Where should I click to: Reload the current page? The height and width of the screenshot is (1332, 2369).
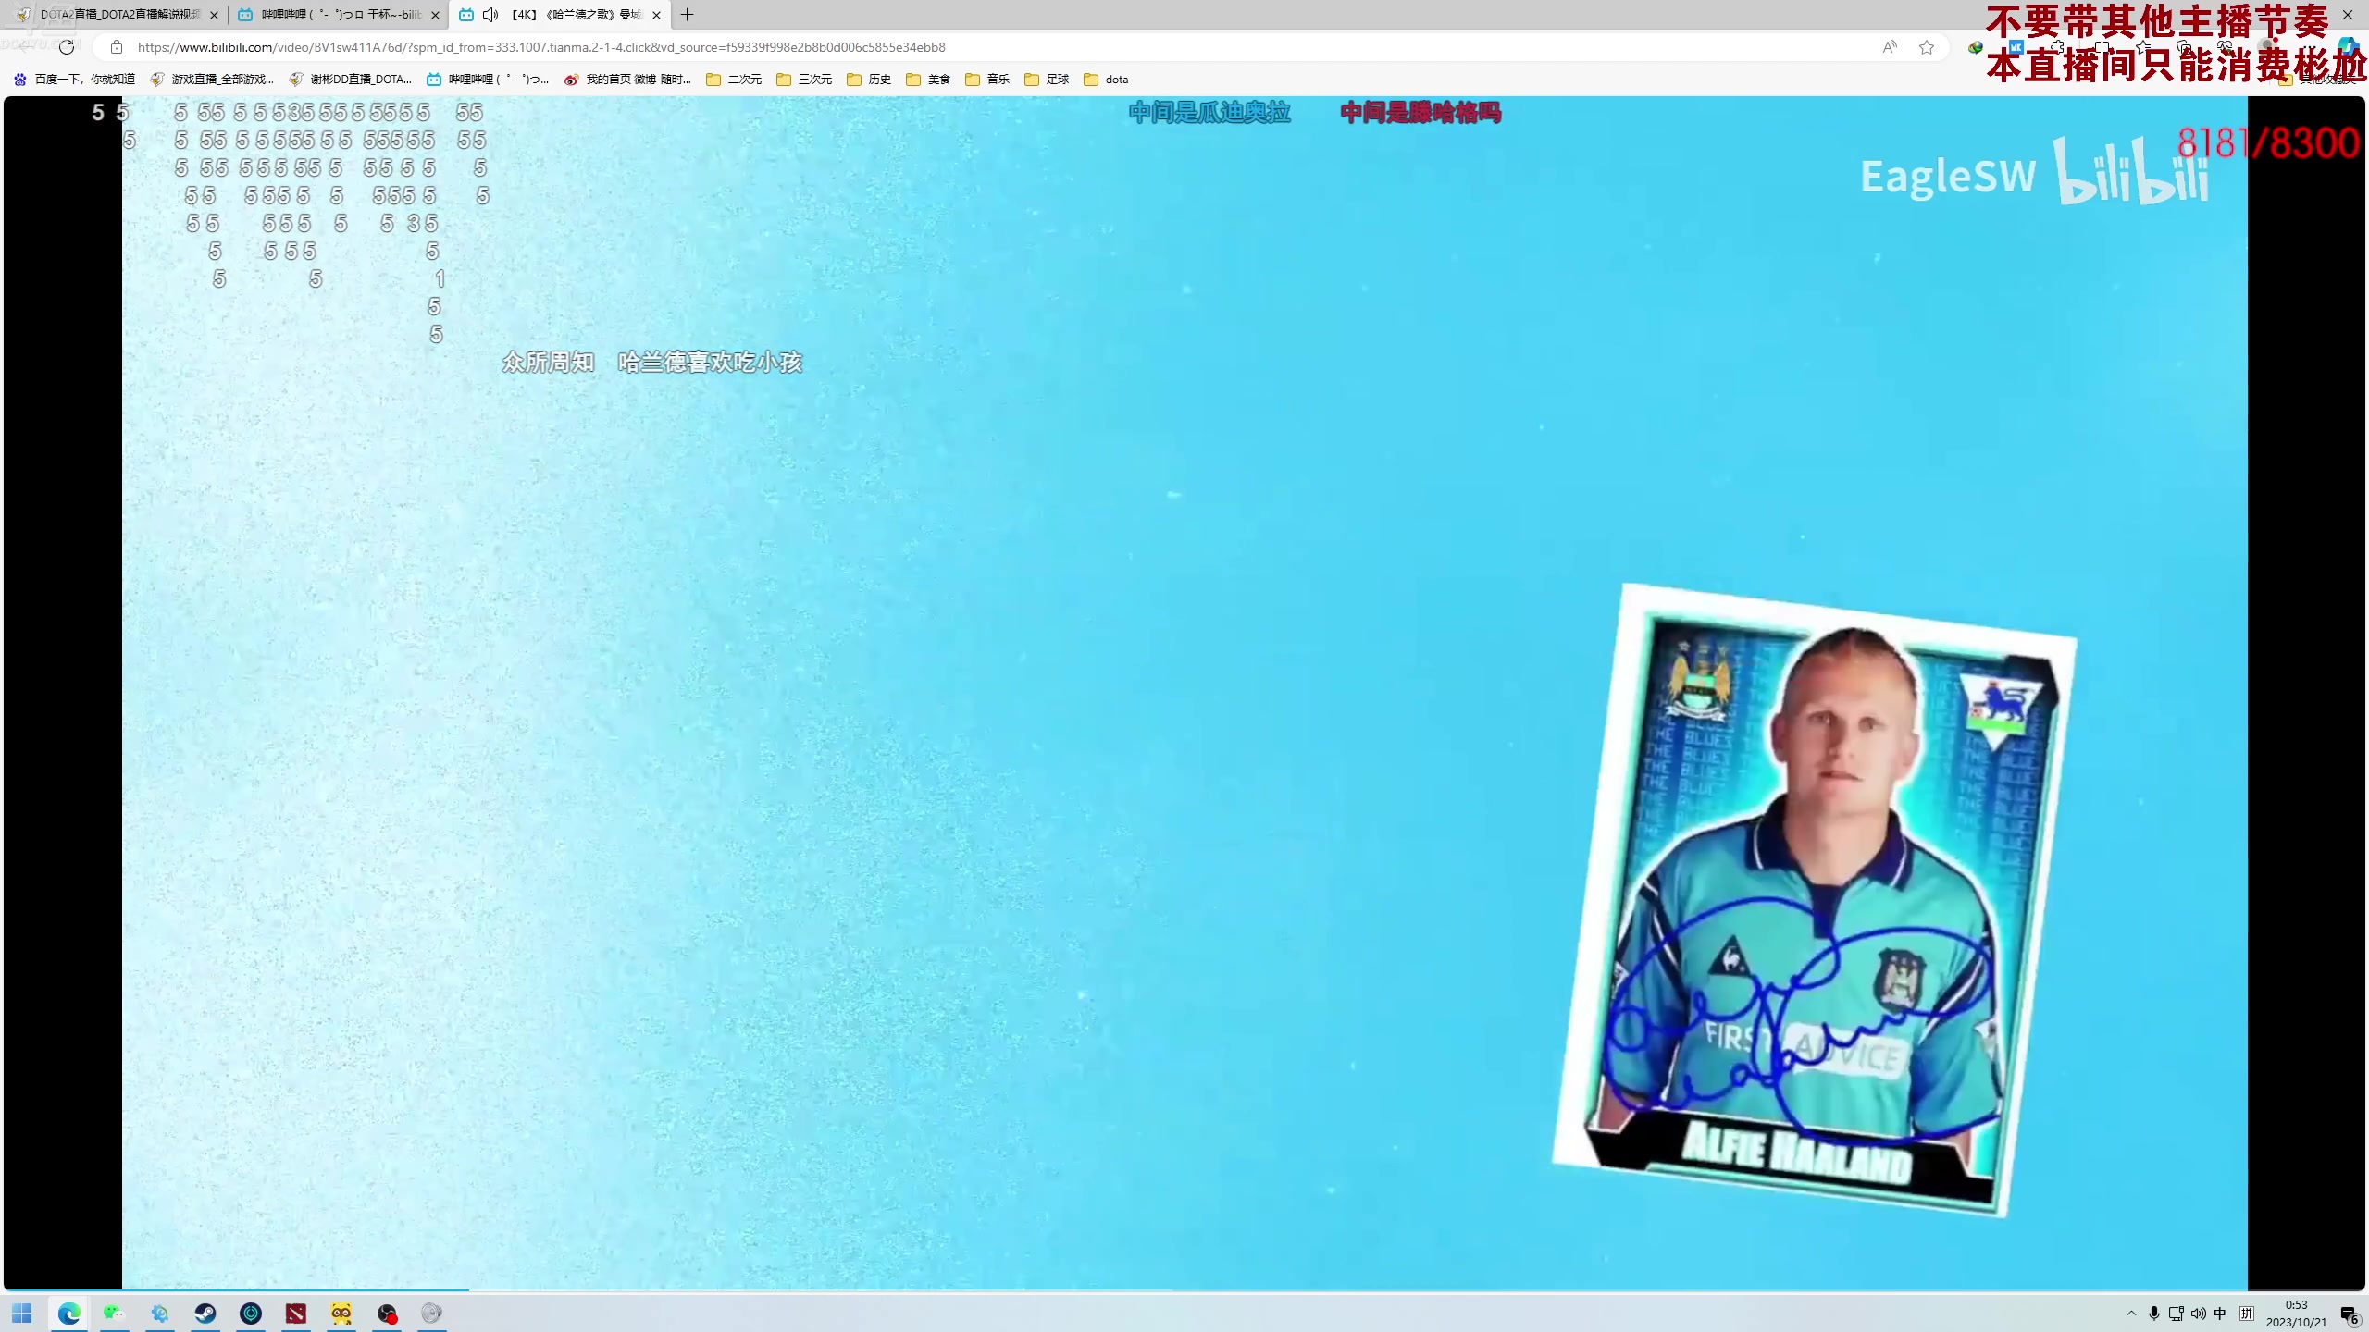[x=67, y=47]
